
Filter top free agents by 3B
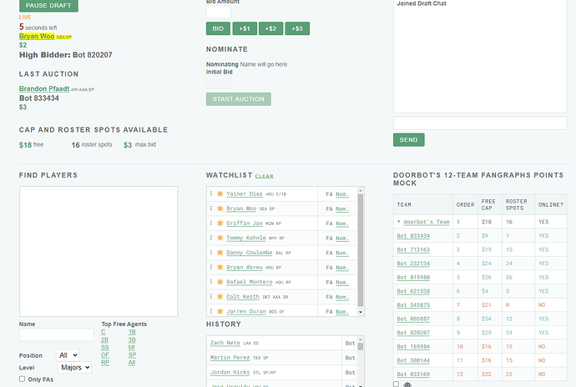132,339
